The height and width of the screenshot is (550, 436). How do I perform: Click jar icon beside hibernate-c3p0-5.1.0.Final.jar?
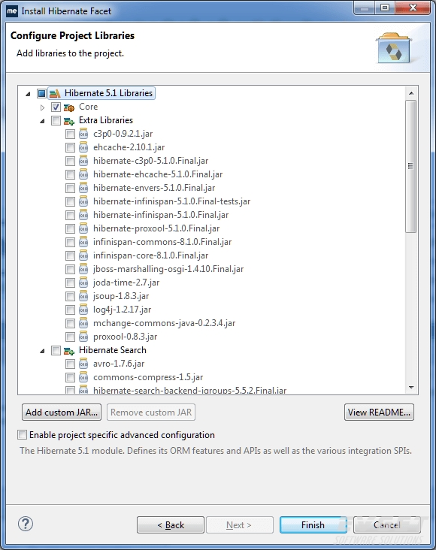click(83, 161)
